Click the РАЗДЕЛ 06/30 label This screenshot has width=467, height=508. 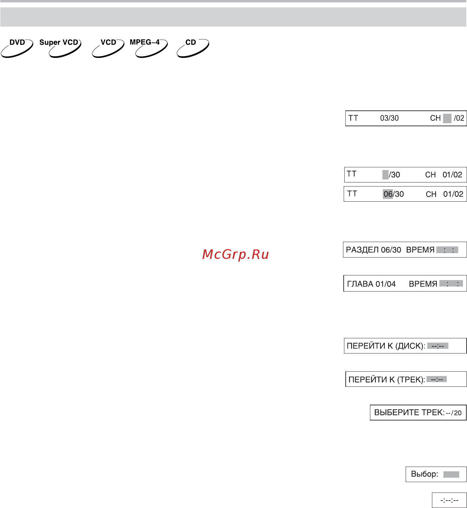coord(373,250)
